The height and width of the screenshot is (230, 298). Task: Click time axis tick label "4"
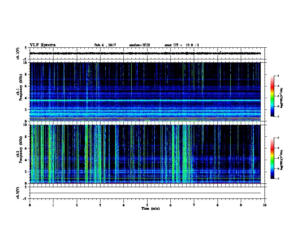(124, 205)
